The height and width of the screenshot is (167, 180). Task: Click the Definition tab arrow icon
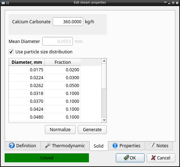12,145
